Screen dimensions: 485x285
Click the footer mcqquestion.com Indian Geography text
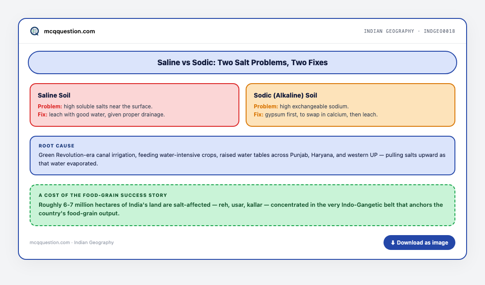point(72,243)
